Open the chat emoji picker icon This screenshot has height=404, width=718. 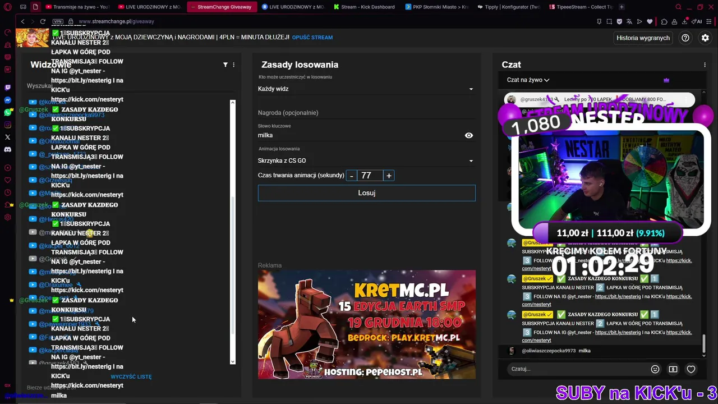point(655,369)
